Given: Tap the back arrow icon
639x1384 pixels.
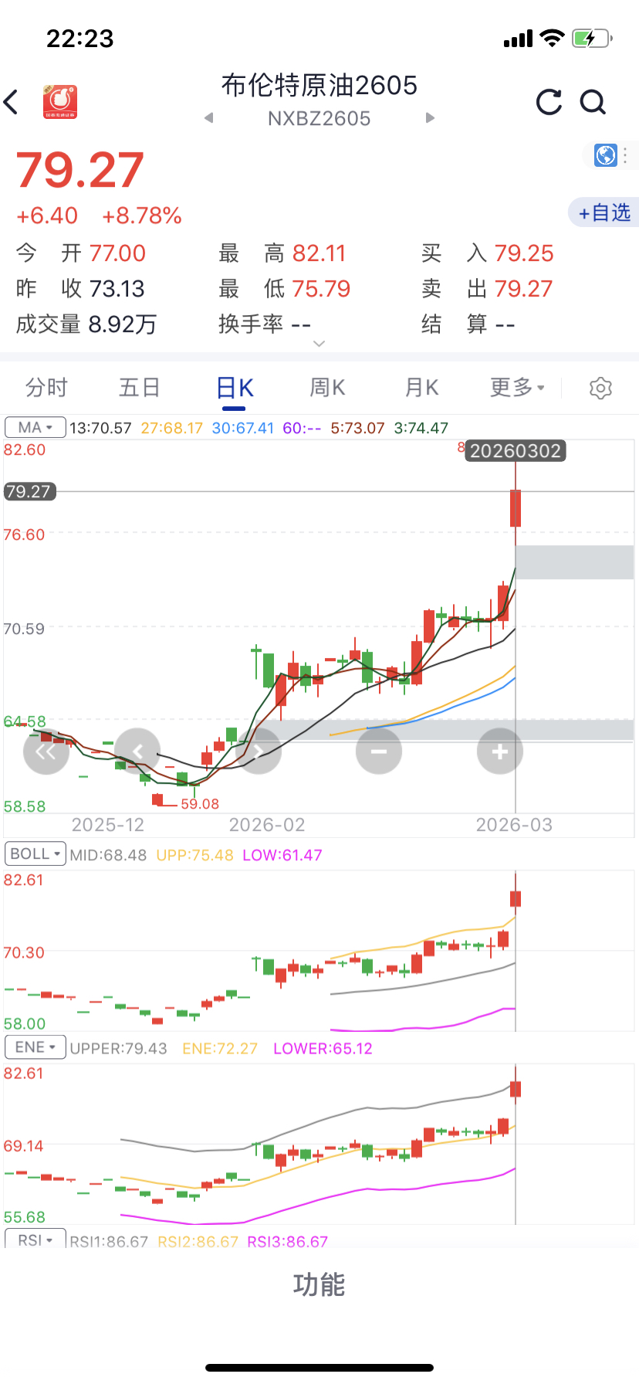Looking at the screenshot, I should [x=12, y=102].
